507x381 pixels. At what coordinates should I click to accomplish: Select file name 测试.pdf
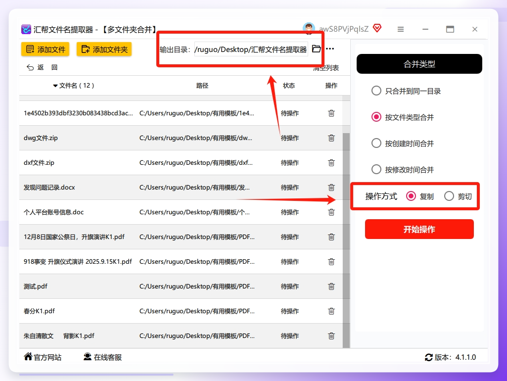tap(36, 286)
